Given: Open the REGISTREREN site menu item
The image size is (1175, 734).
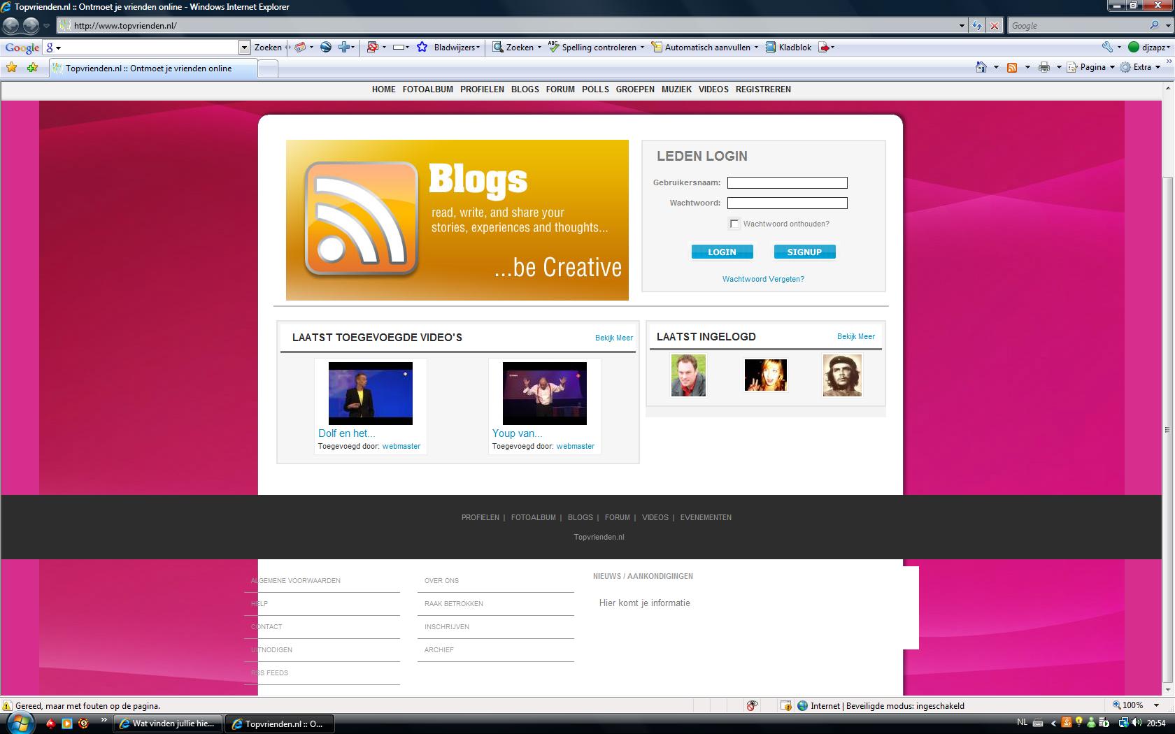Looking at the screenshot, I should [763, 89].
